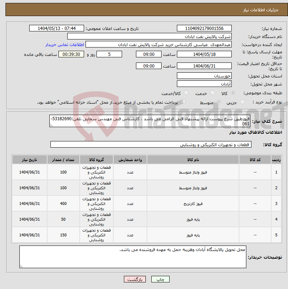Click the گروه کالا column header
This screenshot has height=289, width=288.
[96, 160]
